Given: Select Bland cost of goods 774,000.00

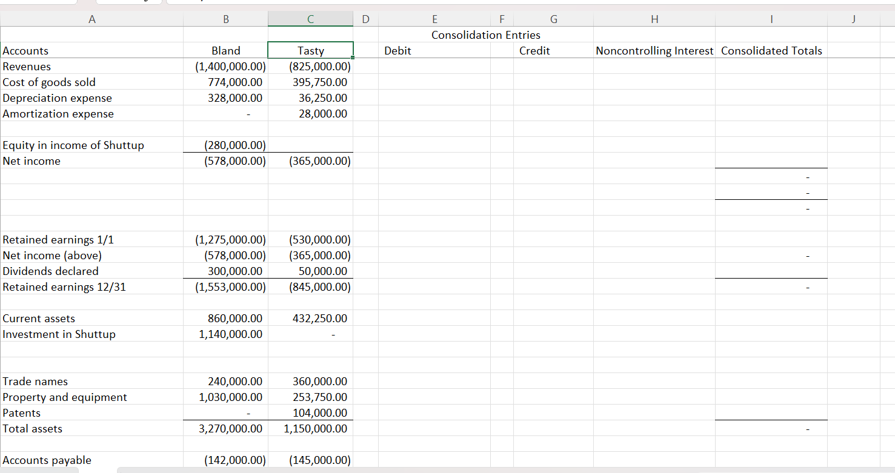Looking at the screenshot, I should pos(226,82).
